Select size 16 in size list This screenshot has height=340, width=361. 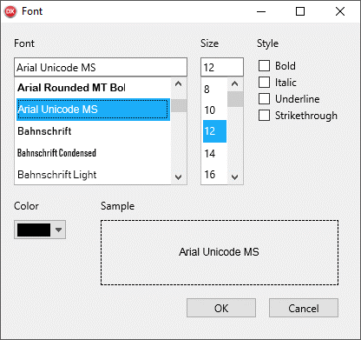214,175
